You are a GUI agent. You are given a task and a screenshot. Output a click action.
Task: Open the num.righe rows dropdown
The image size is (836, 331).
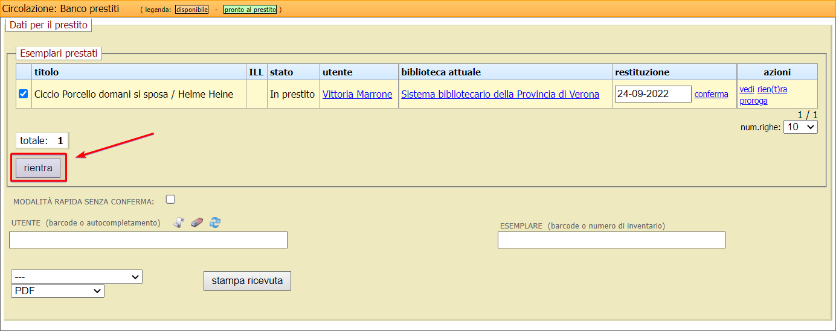click(x=800, y=127)
